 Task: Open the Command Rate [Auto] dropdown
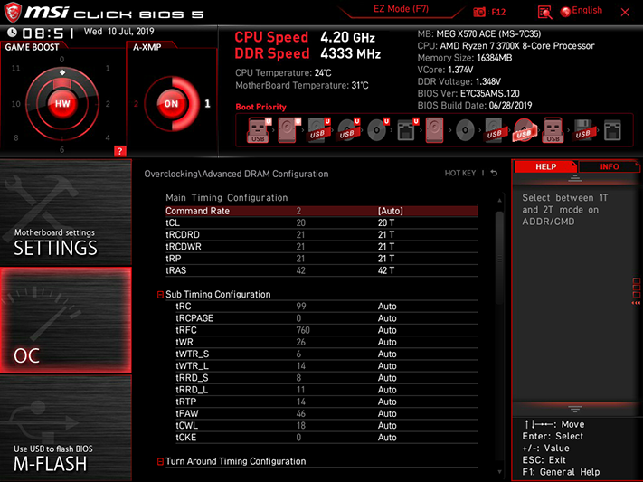tap(391, 211)
